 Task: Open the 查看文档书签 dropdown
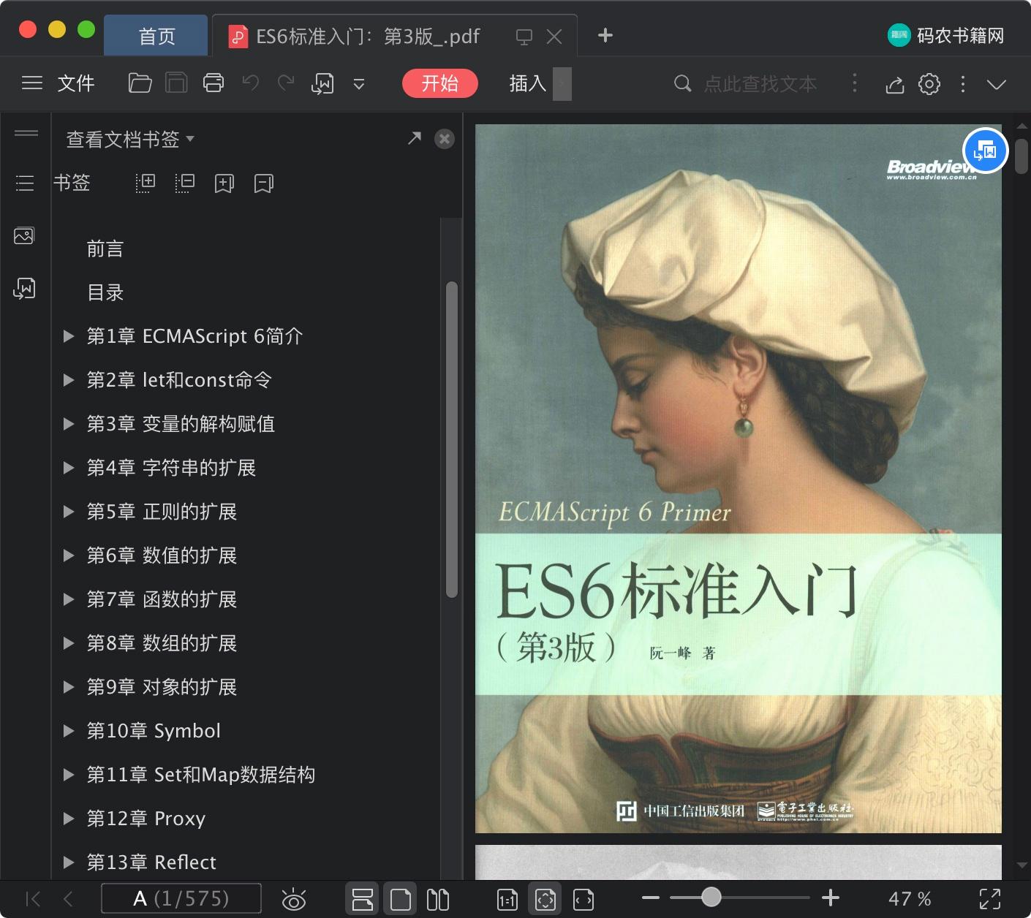(x=130, y=139)
